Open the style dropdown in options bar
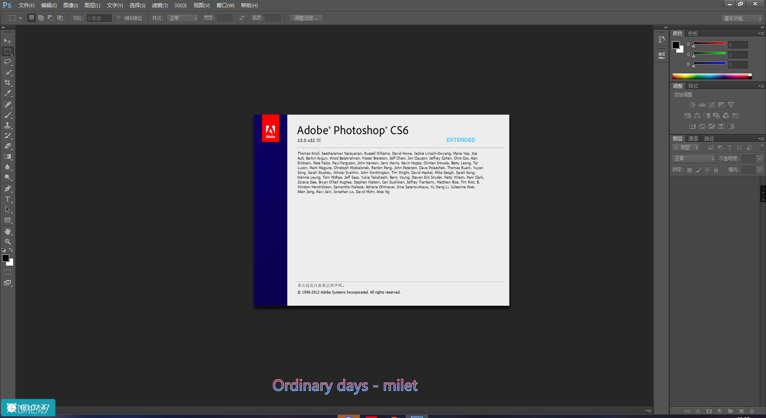This screenshot has width=766, height=418. click(183, 18)
